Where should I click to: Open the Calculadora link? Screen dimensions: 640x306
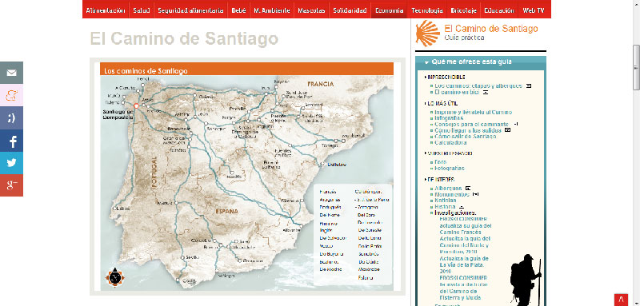(x=450, y=142)
